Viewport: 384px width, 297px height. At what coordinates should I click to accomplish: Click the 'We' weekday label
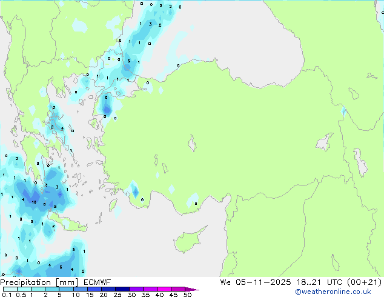point(225,282)
